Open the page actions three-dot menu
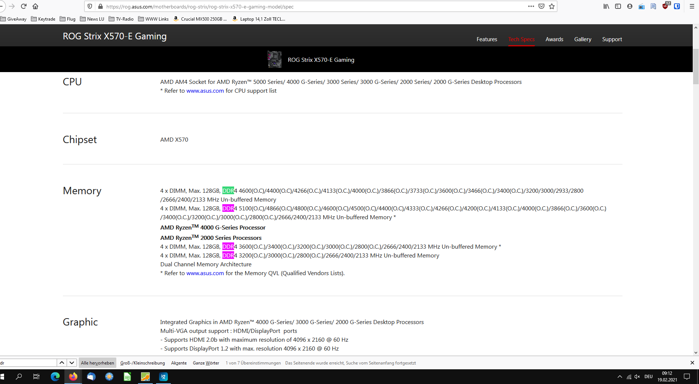 pos(531,6)
